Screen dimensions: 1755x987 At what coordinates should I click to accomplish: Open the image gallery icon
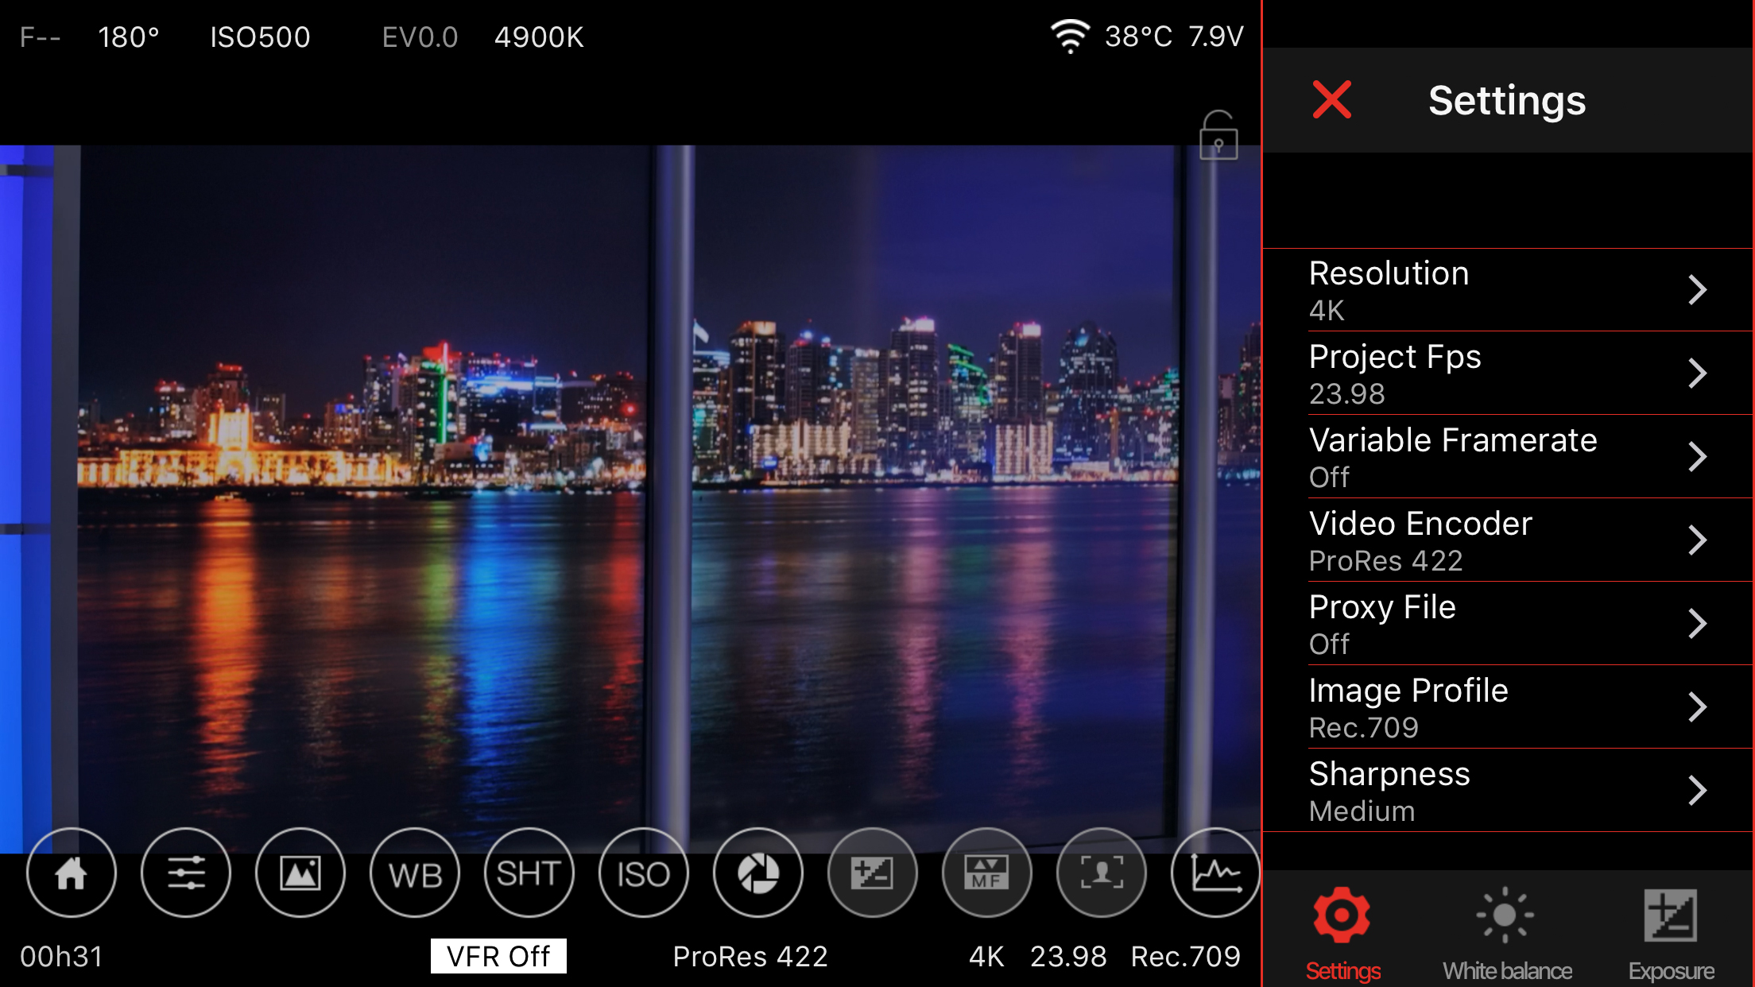pos(300,873)
